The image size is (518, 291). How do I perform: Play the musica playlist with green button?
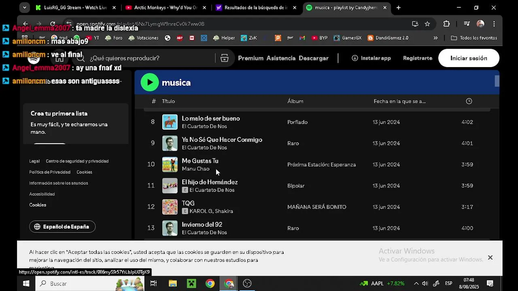click(x=150, y=82)
